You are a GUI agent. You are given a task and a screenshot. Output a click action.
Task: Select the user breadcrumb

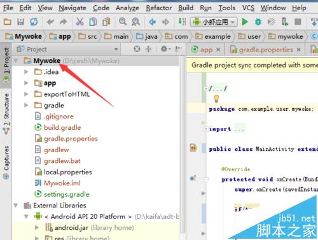(x=249, y=36)
